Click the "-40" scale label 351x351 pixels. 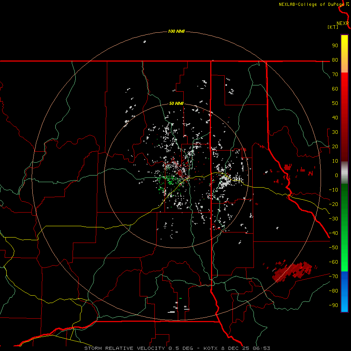coord(333,233)
